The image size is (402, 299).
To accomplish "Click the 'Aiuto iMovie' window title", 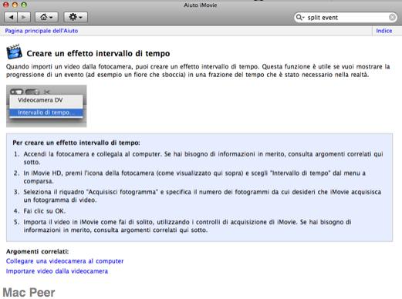I will coord(201,5).
